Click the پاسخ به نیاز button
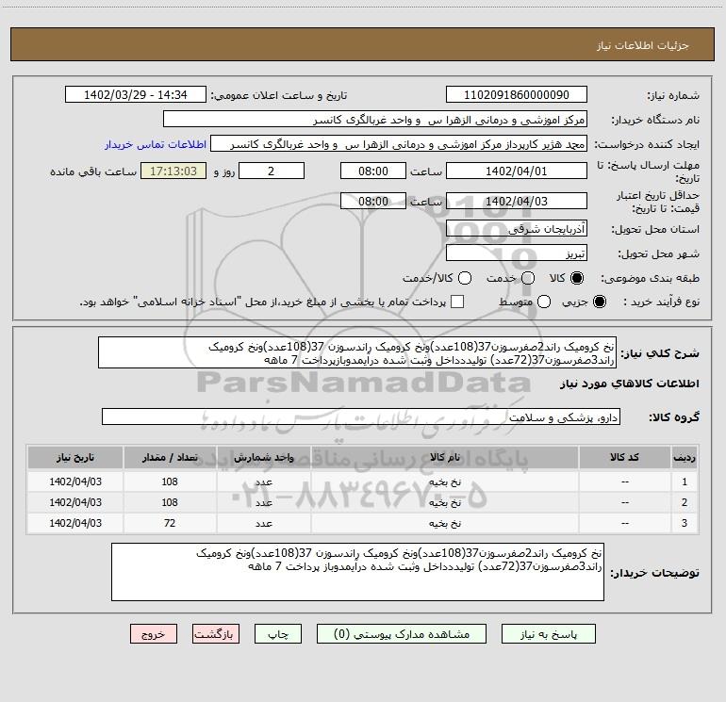The image size is (726, 702). point(549,634)
